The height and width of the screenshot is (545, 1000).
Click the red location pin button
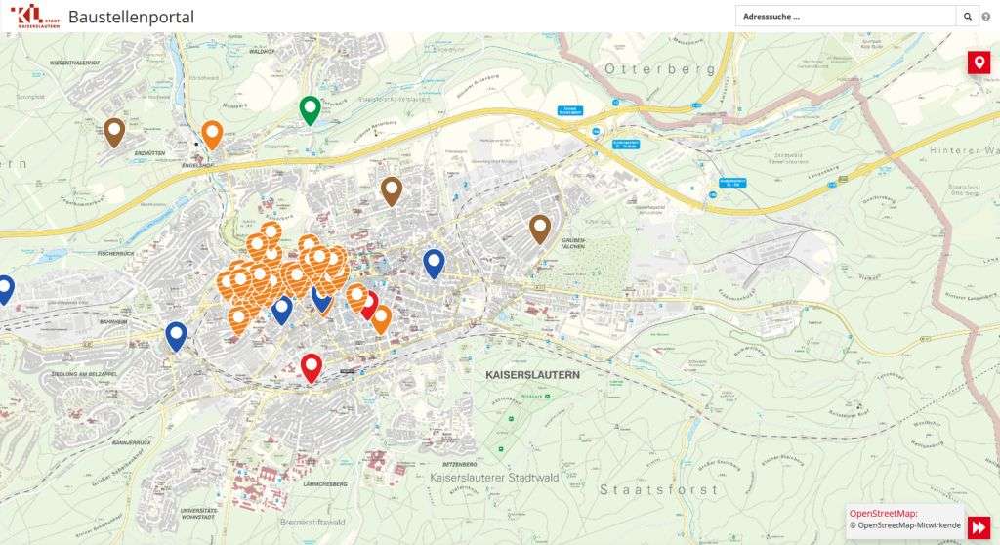pyautogui.click(x=979, y=63)
